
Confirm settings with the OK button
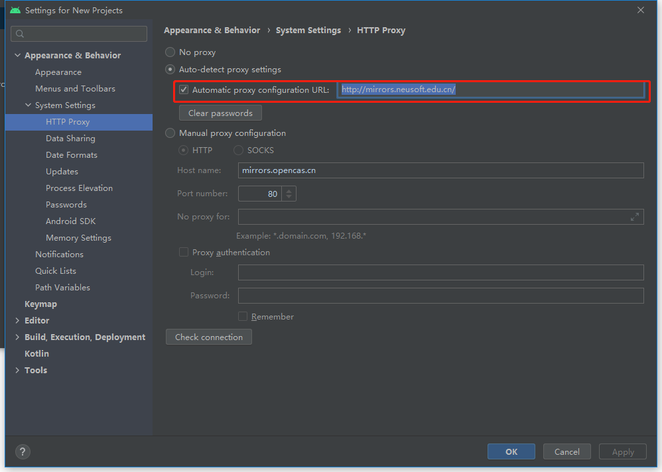point(511,451)
